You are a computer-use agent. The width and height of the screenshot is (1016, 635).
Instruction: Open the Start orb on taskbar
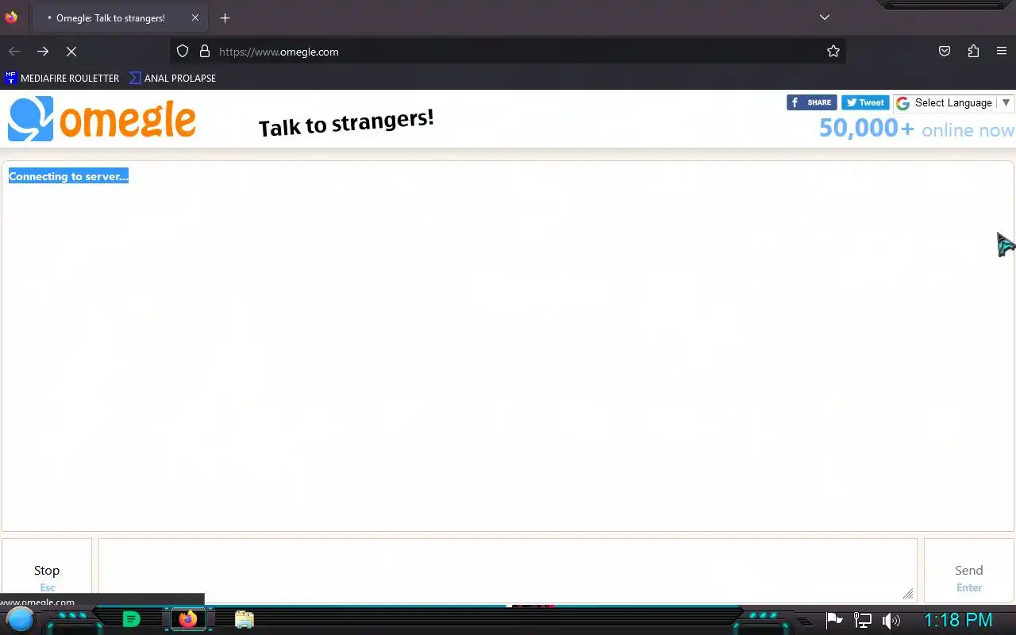pyautogui.click(x=21, y=620)
